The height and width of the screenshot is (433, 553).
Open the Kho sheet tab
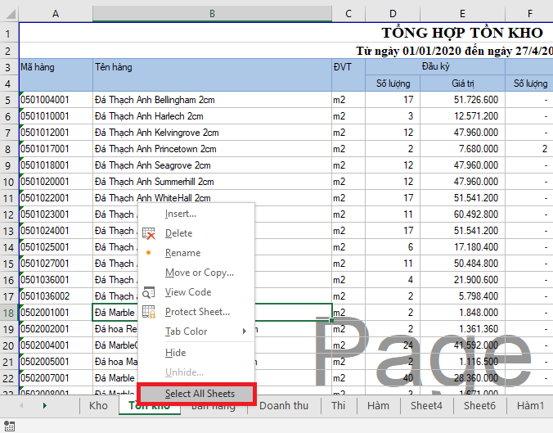point(98,406)
